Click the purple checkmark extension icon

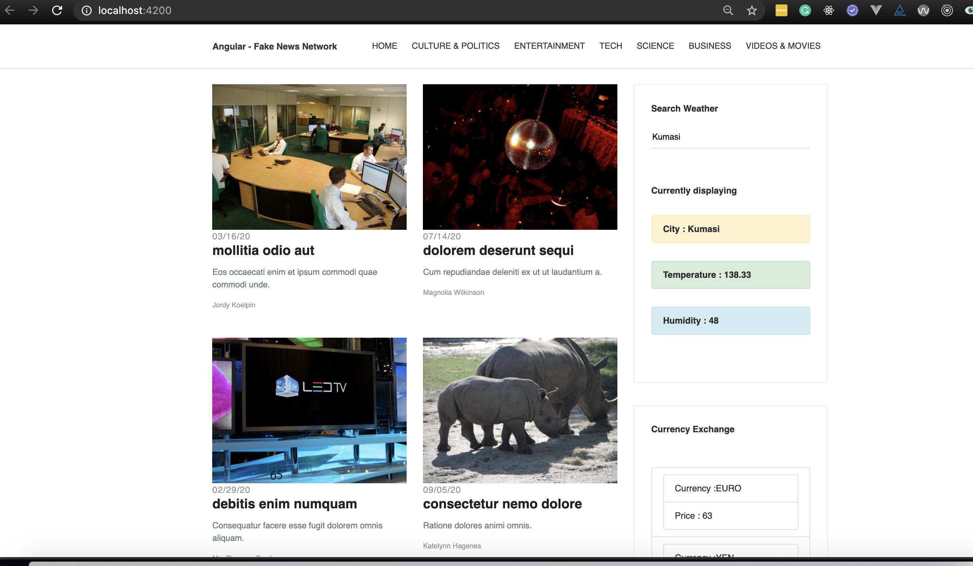[852, 10]
